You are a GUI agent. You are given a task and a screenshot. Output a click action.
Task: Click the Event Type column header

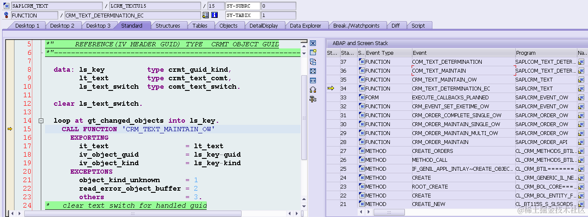coord(388,53)
